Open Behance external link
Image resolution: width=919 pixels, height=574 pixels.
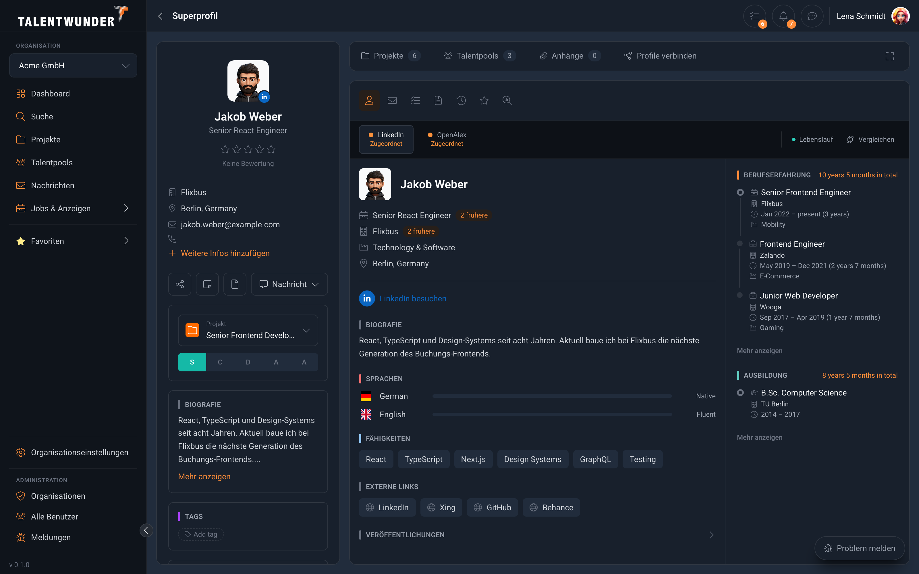pos(551,508)
